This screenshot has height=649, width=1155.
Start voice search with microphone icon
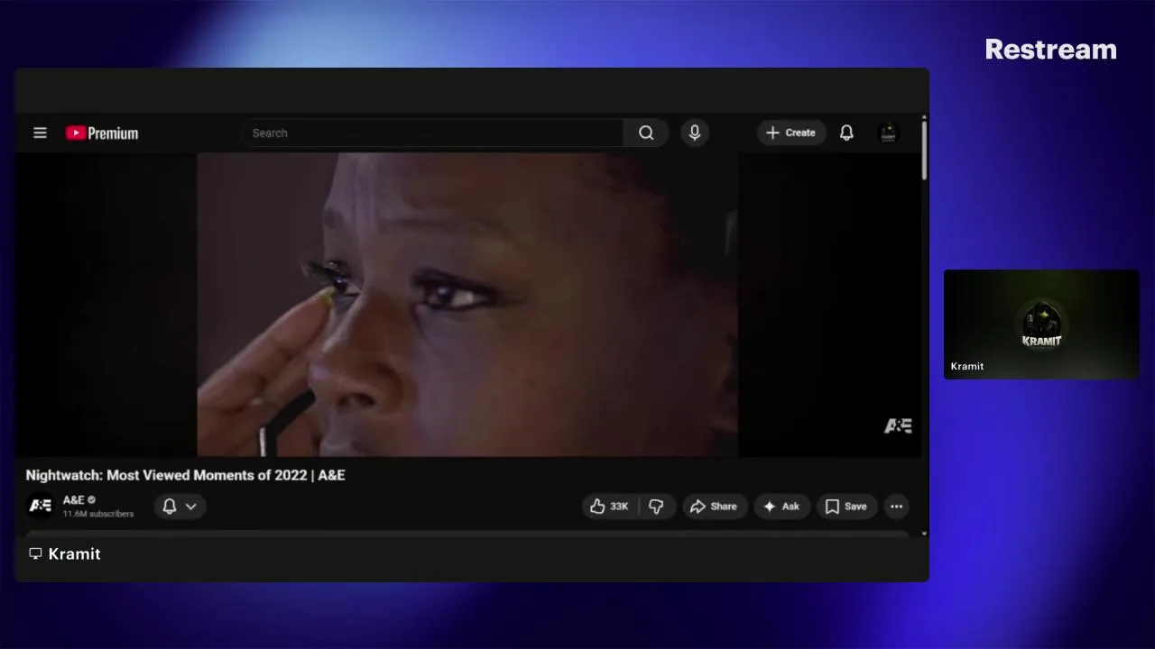tap(694, 133)
